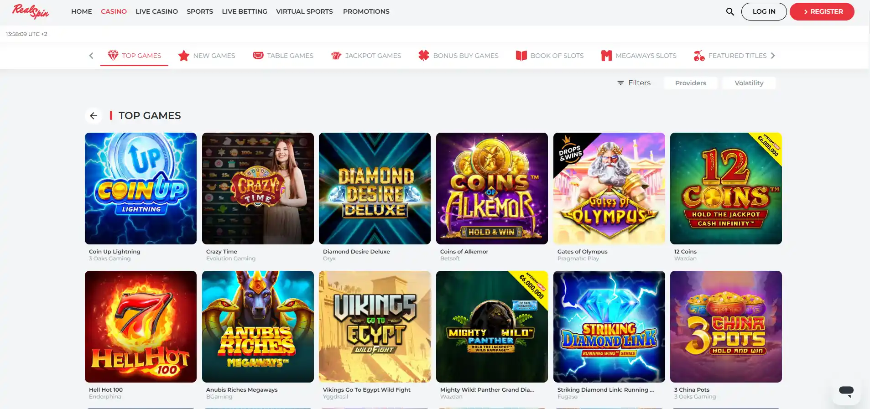
Task: Click the LOG IN button
Action: pyautogui.click(x=764, y=11)
